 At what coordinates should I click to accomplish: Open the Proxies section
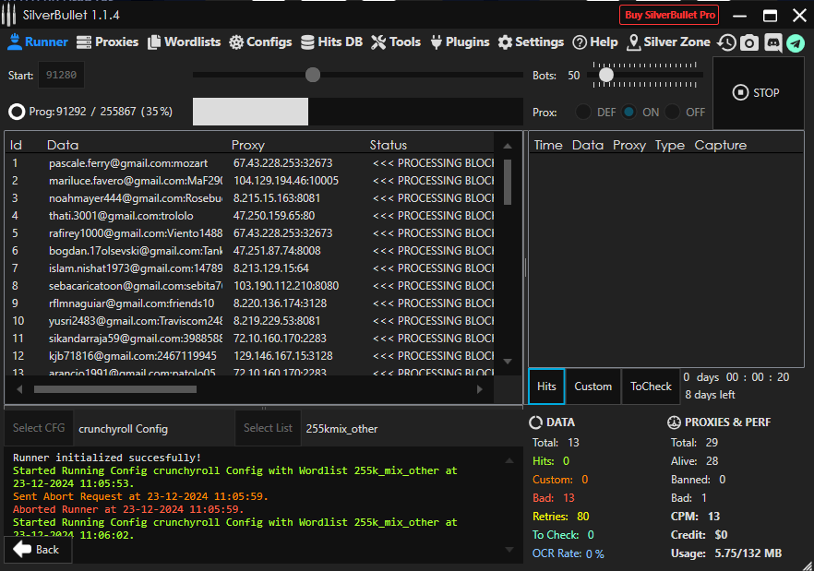[107, 42]
